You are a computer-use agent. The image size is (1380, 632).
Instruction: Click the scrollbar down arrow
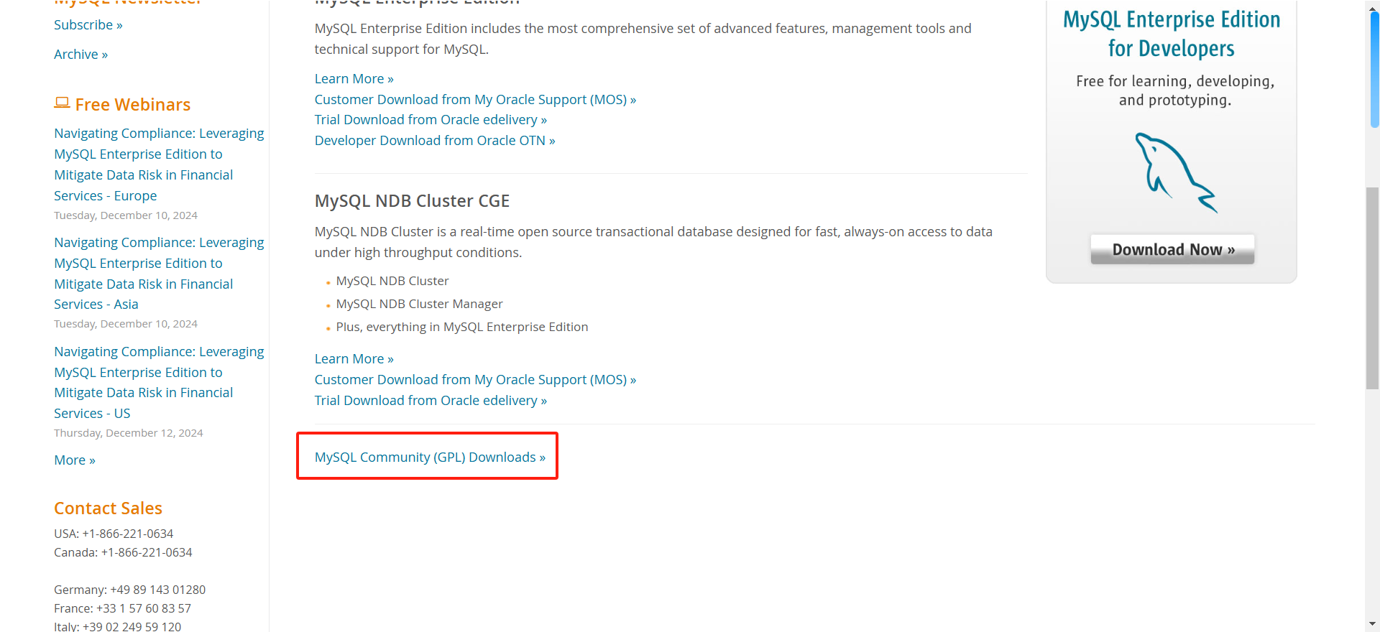[x=1372, y=623]
